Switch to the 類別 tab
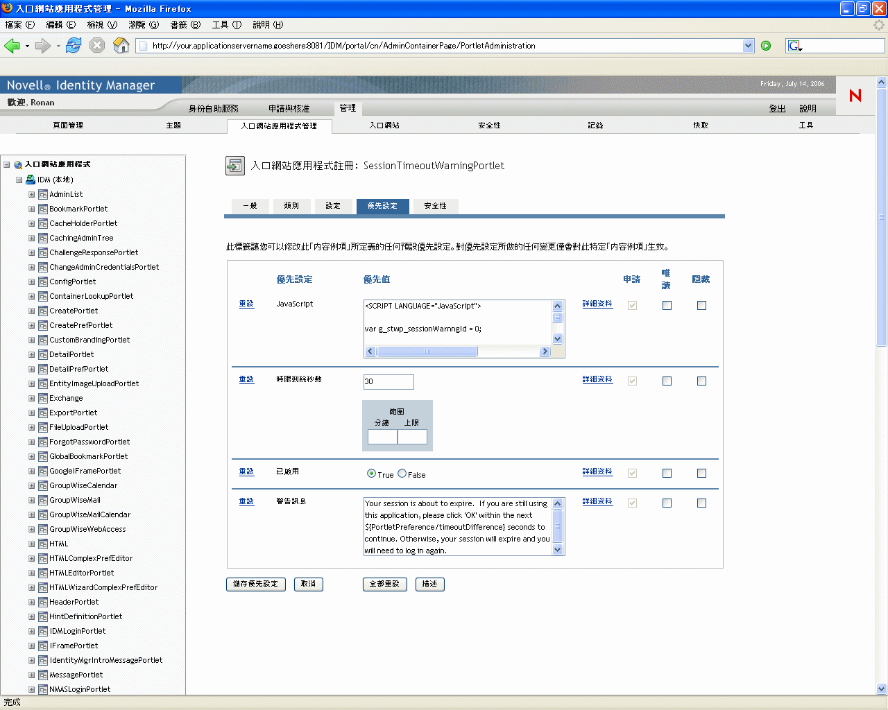This screenshot has width=888, height=710. click(291, 206)
